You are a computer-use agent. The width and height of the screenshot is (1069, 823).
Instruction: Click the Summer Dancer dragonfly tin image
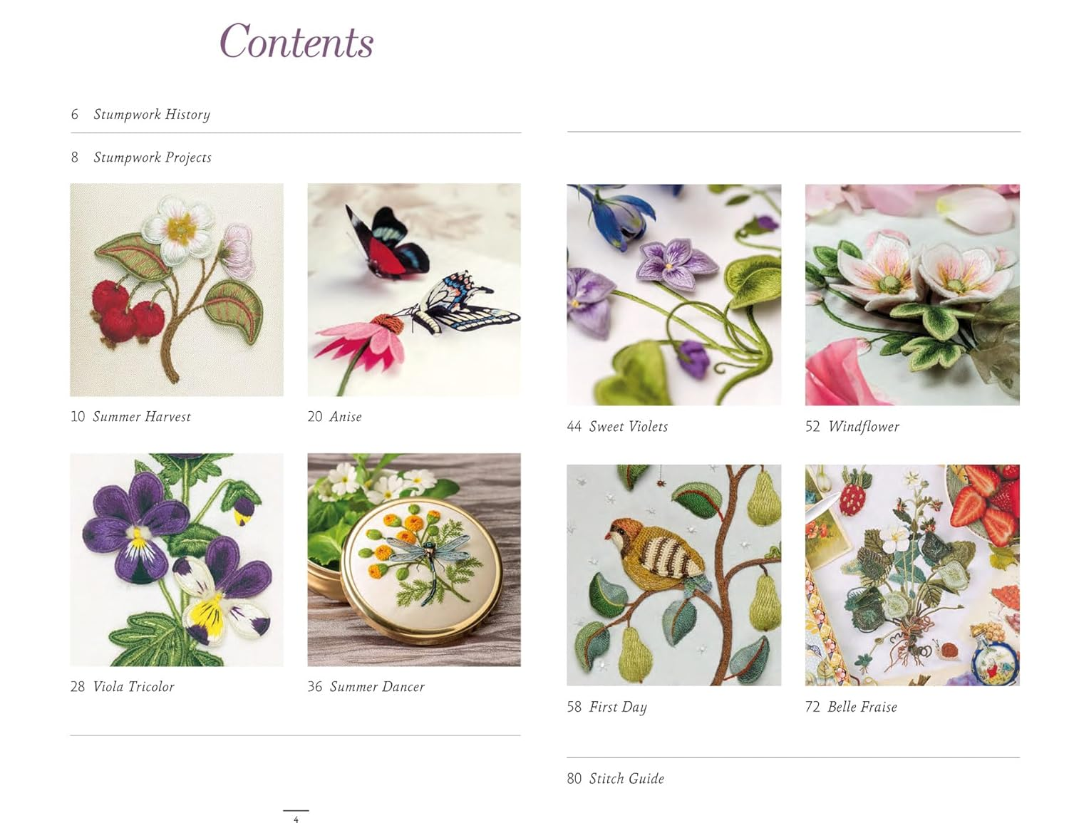coord(414,560)
